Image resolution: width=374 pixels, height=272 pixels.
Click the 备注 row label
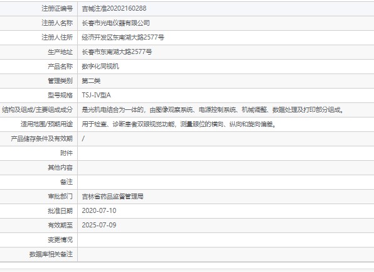point(67,182)
